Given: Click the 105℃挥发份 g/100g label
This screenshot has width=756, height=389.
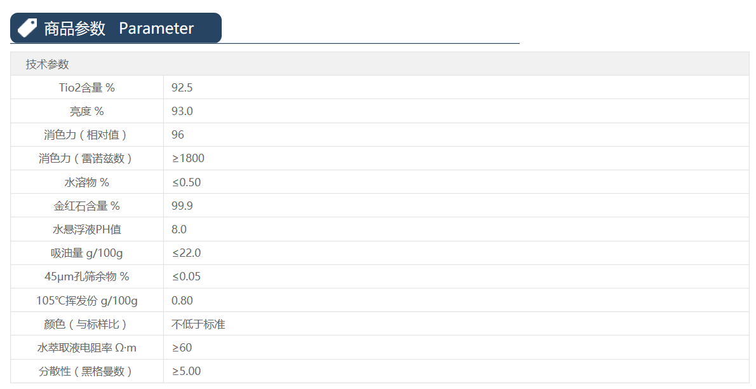Looking at the screenshot, I should (x=87, y=301).
